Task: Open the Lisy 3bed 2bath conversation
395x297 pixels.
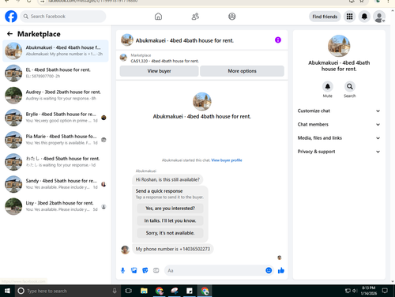Action: (55, 206)
